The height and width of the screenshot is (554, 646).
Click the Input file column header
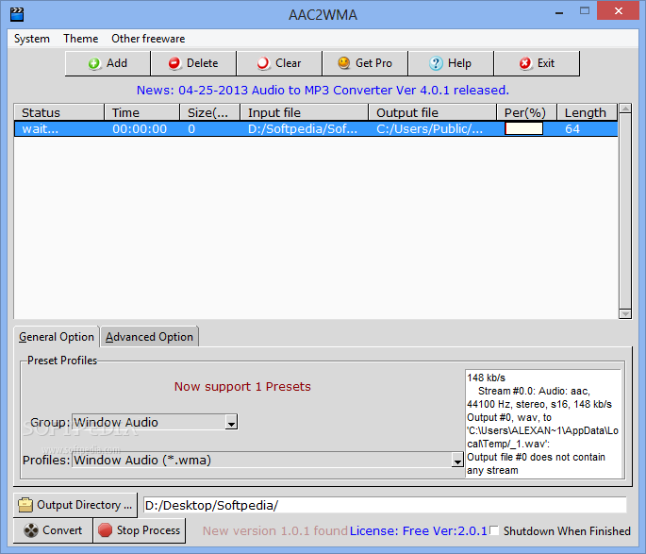click(304, 112)
